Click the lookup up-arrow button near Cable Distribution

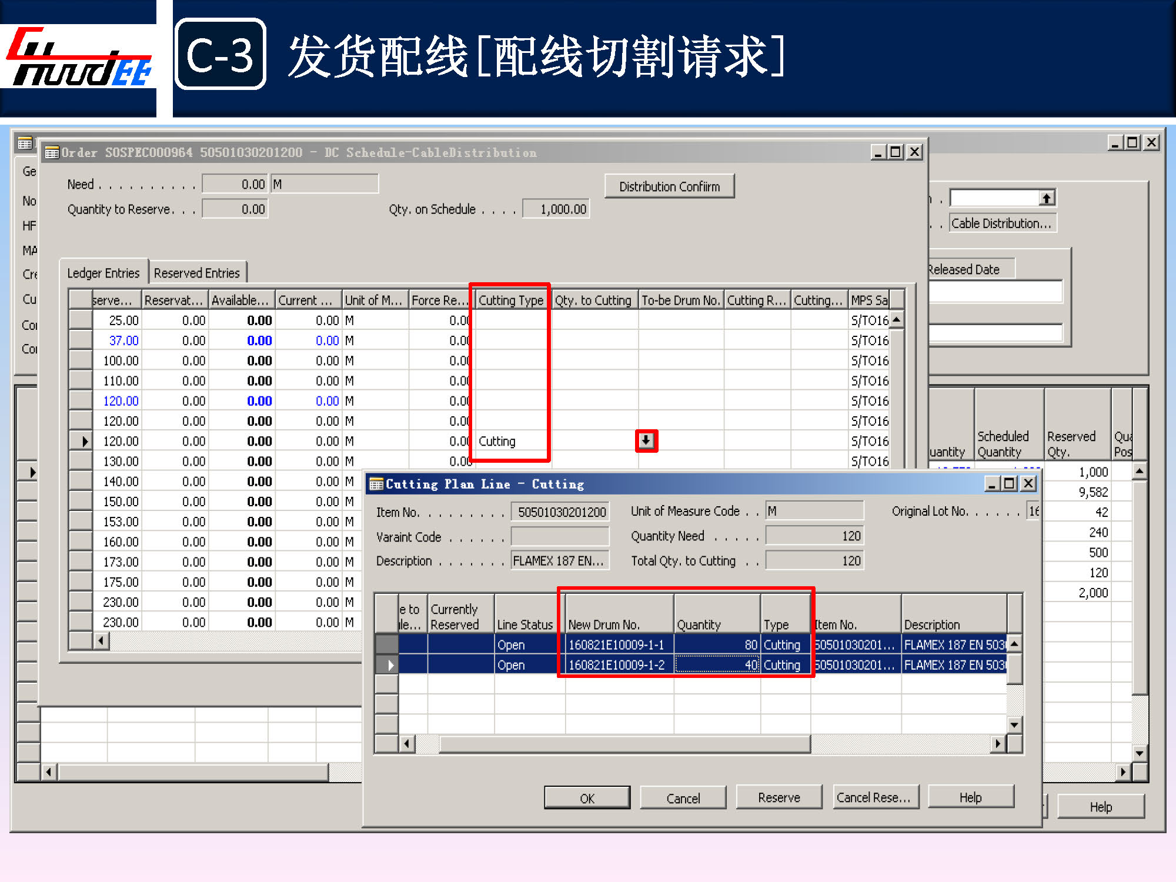coord(1047,198)
